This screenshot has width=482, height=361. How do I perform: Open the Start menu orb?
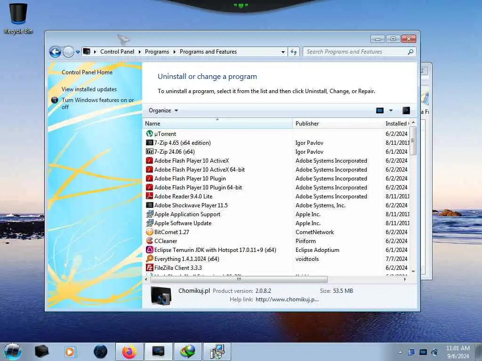click(x=13, y=352)
